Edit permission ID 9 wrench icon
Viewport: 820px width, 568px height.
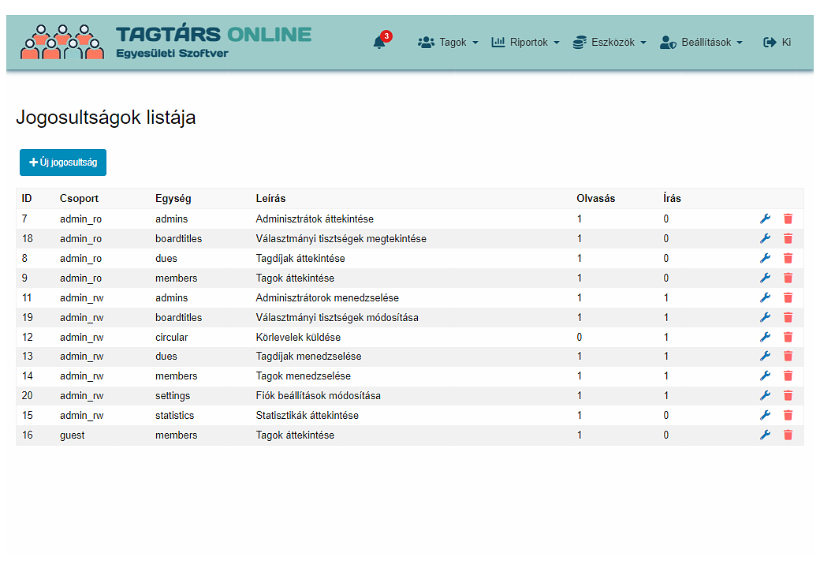765,278
